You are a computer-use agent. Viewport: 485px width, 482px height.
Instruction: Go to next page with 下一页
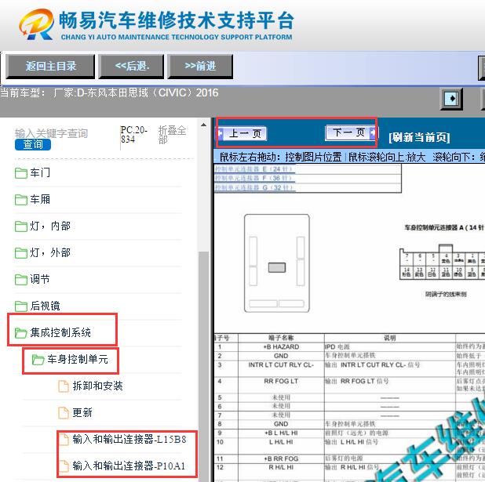pyautogui.click(x=350, y=133)
